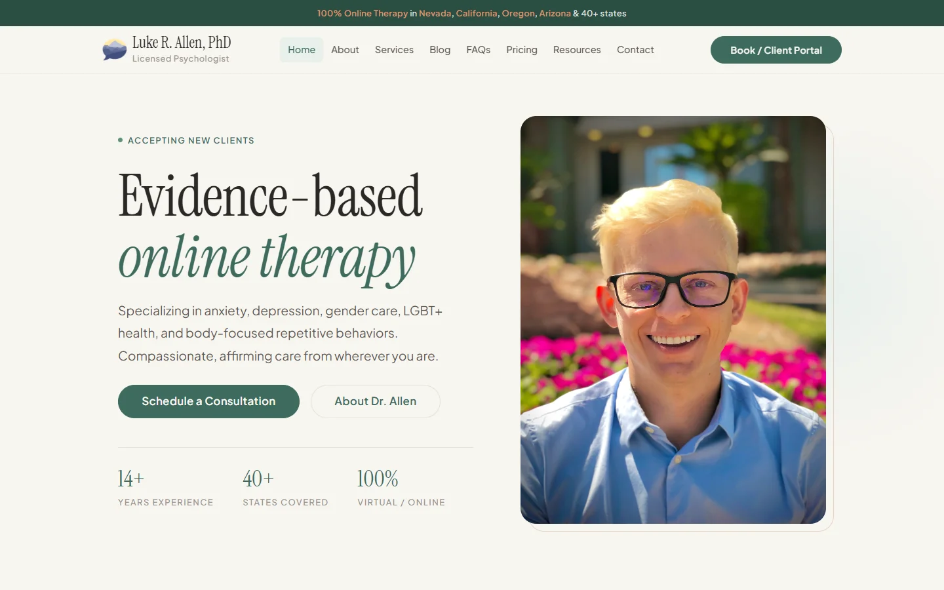Select the Home navigation item
Screen dimensions: 944x590
(x=302, y=49)
